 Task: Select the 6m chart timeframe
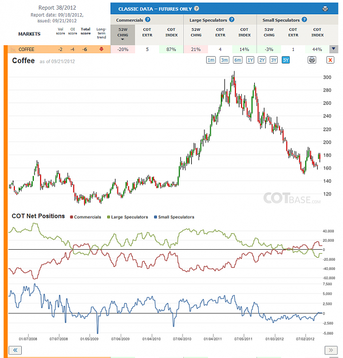[238, 60]
